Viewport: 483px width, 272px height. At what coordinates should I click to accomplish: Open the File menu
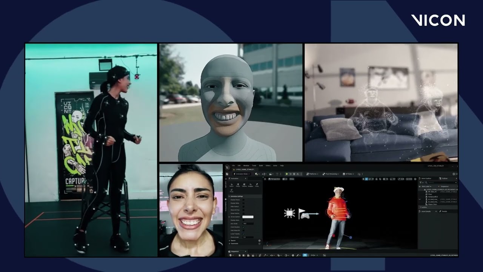(233, 165)
